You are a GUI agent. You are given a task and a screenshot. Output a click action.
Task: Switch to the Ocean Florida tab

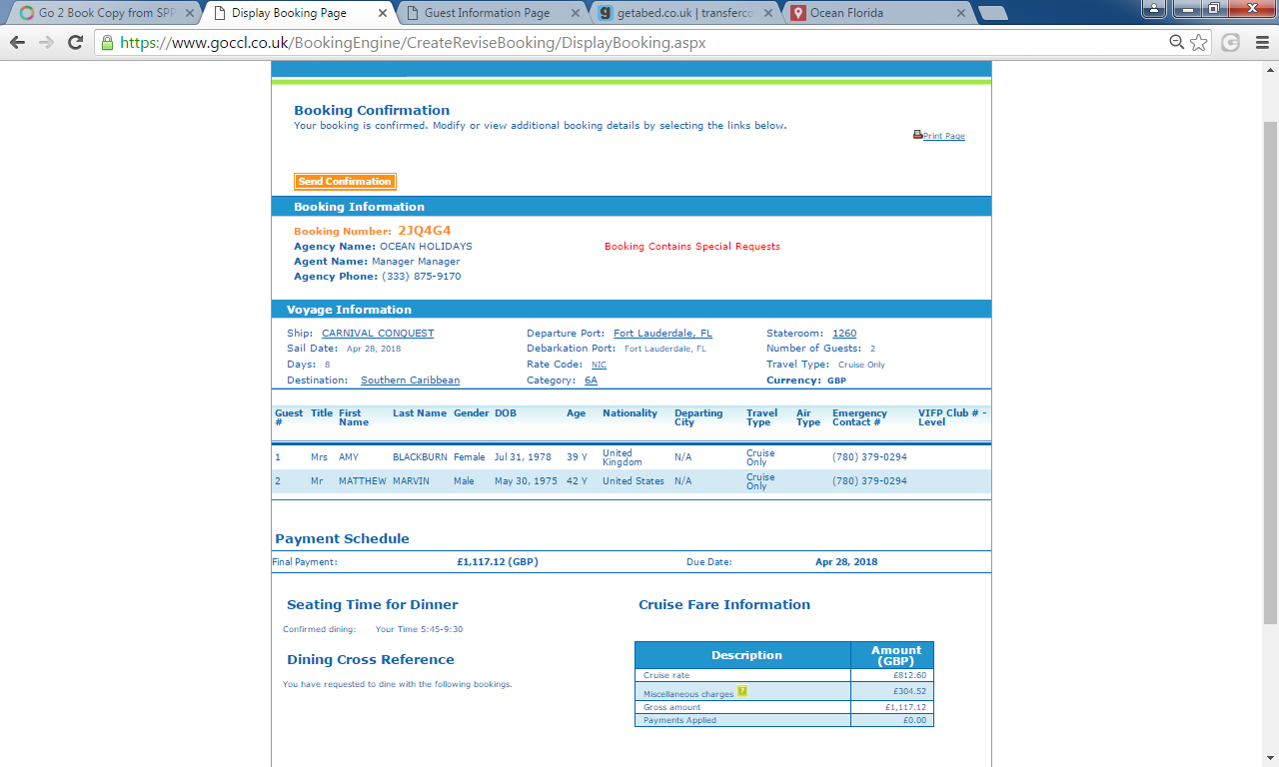tap(876, 13)
